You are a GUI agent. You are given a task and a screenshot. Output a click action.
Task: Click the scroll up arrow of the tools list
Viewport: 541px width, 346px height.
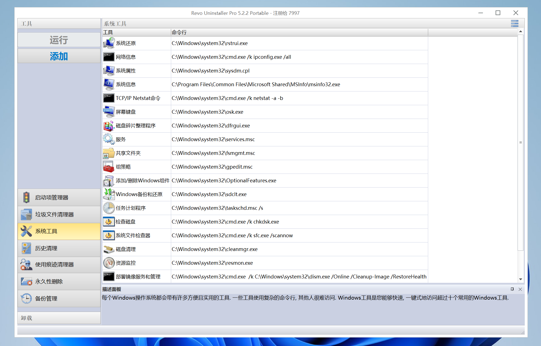(x=520, y=31)
